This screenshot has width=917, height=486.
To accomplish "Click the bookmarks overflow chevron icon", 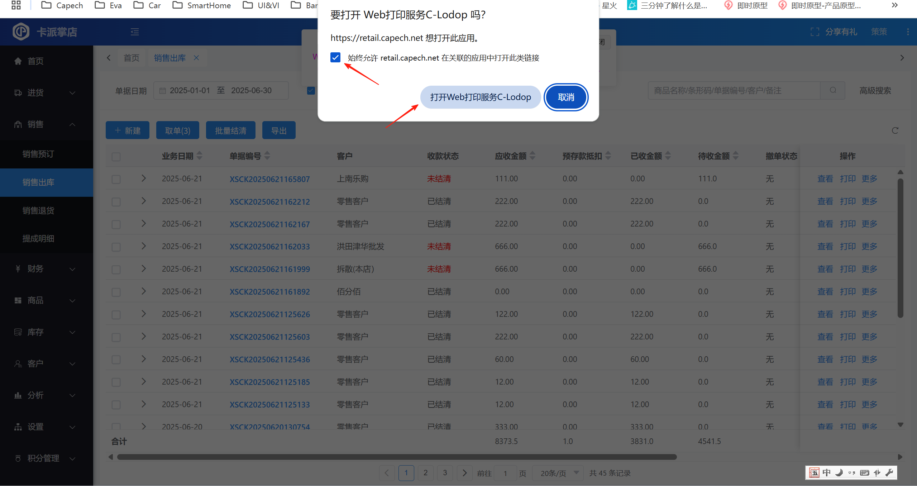I will tap(894, 5).
